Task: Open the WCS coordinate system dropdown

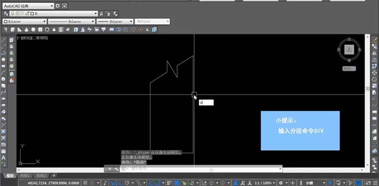Action: (x=349, y=69)
